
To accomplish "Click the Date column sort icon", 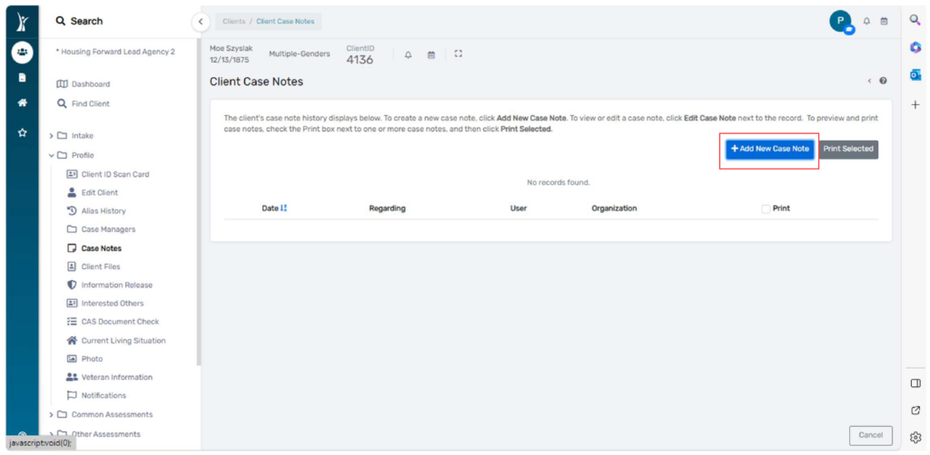I will point(283,208).
